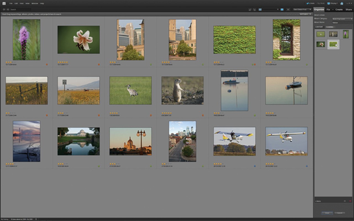Click the status bar catalog options icon

pyautogui.click(x=36, y=219)
